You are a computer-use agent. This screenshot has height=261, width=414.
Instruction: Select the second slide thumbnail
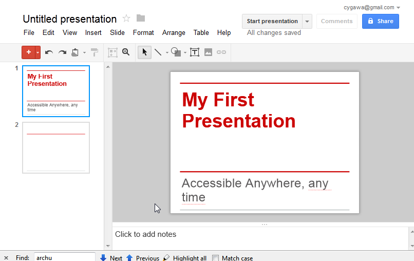56,147
